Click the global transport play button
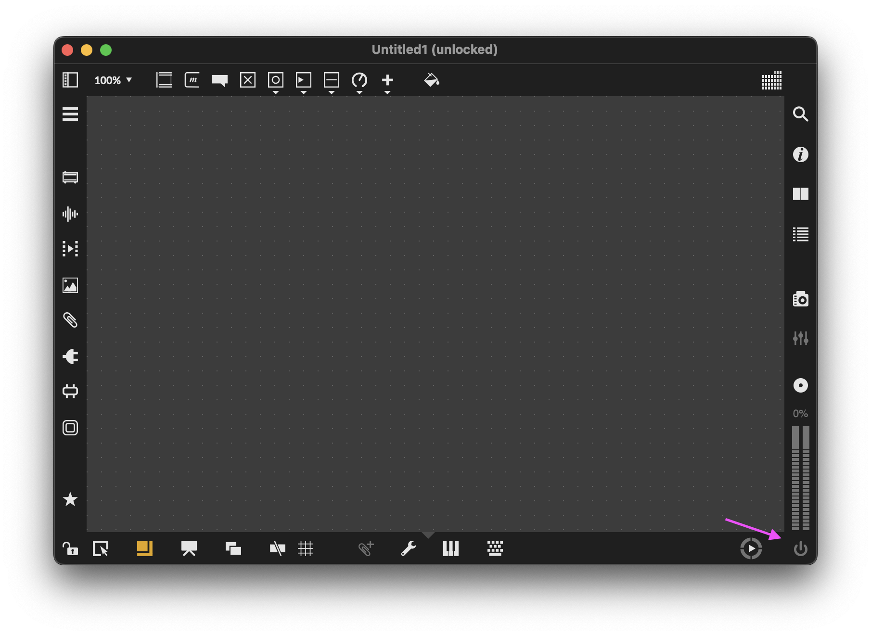The image size is (871, 636). [x=751, y=548]
